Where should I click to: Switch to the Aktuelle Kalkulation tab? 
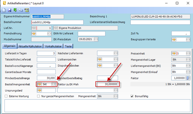coord(30,46)
